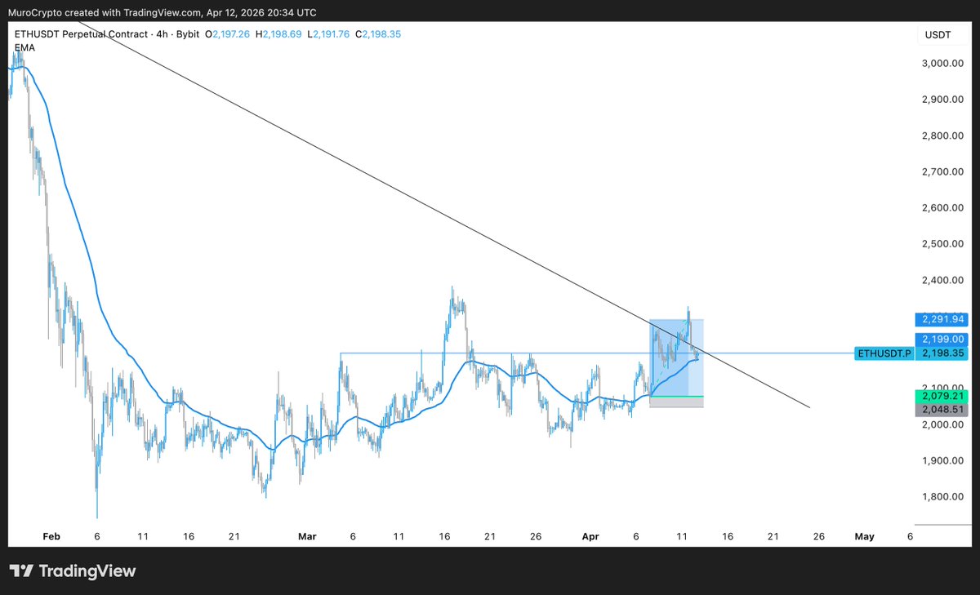This screenshot has width=980, height=595.
Task: Click the green support zone line
Action: 676,397
